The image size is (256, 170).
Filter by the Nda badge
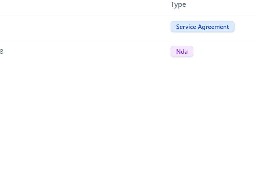click(182, 52)
